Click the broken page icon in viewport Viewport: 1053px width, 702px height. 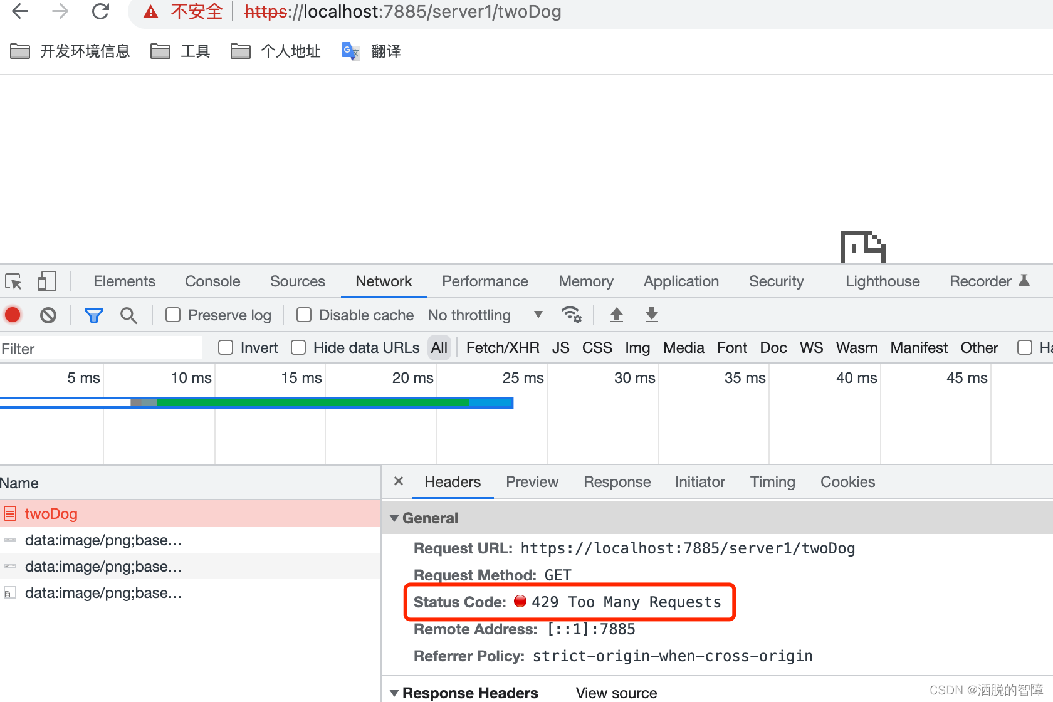point(863,247)
